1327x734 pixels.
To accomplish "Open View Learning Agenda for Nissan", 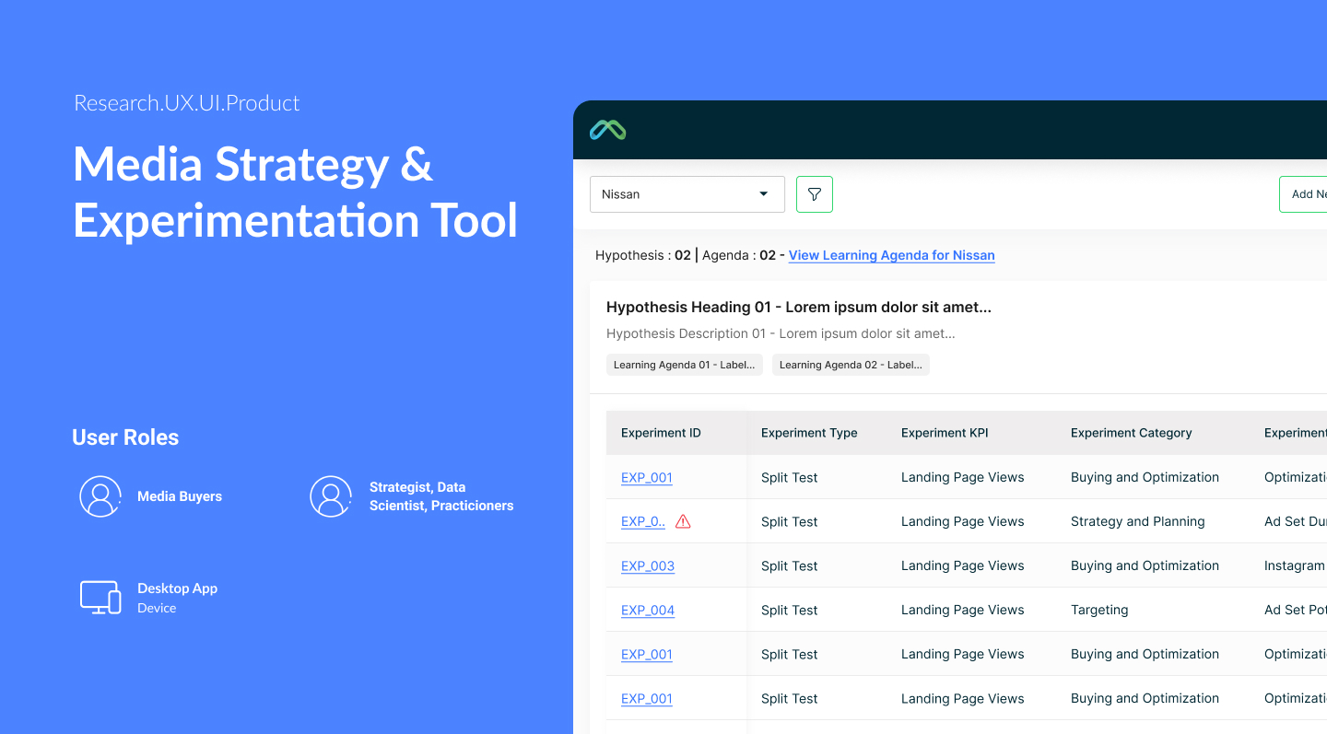I will click(890, 255).
